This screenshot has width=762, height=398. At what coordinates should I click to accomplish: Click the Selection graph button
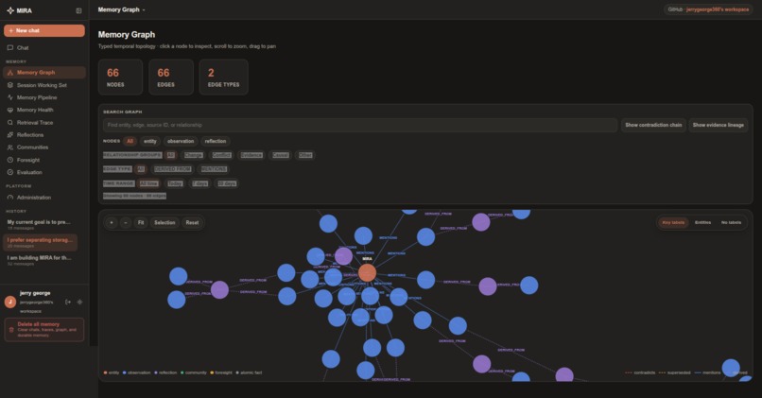click(x=165, y=222)
